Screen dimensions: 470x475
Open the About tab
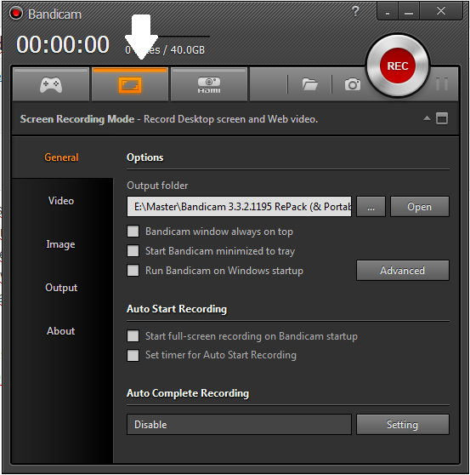point(61,331)
